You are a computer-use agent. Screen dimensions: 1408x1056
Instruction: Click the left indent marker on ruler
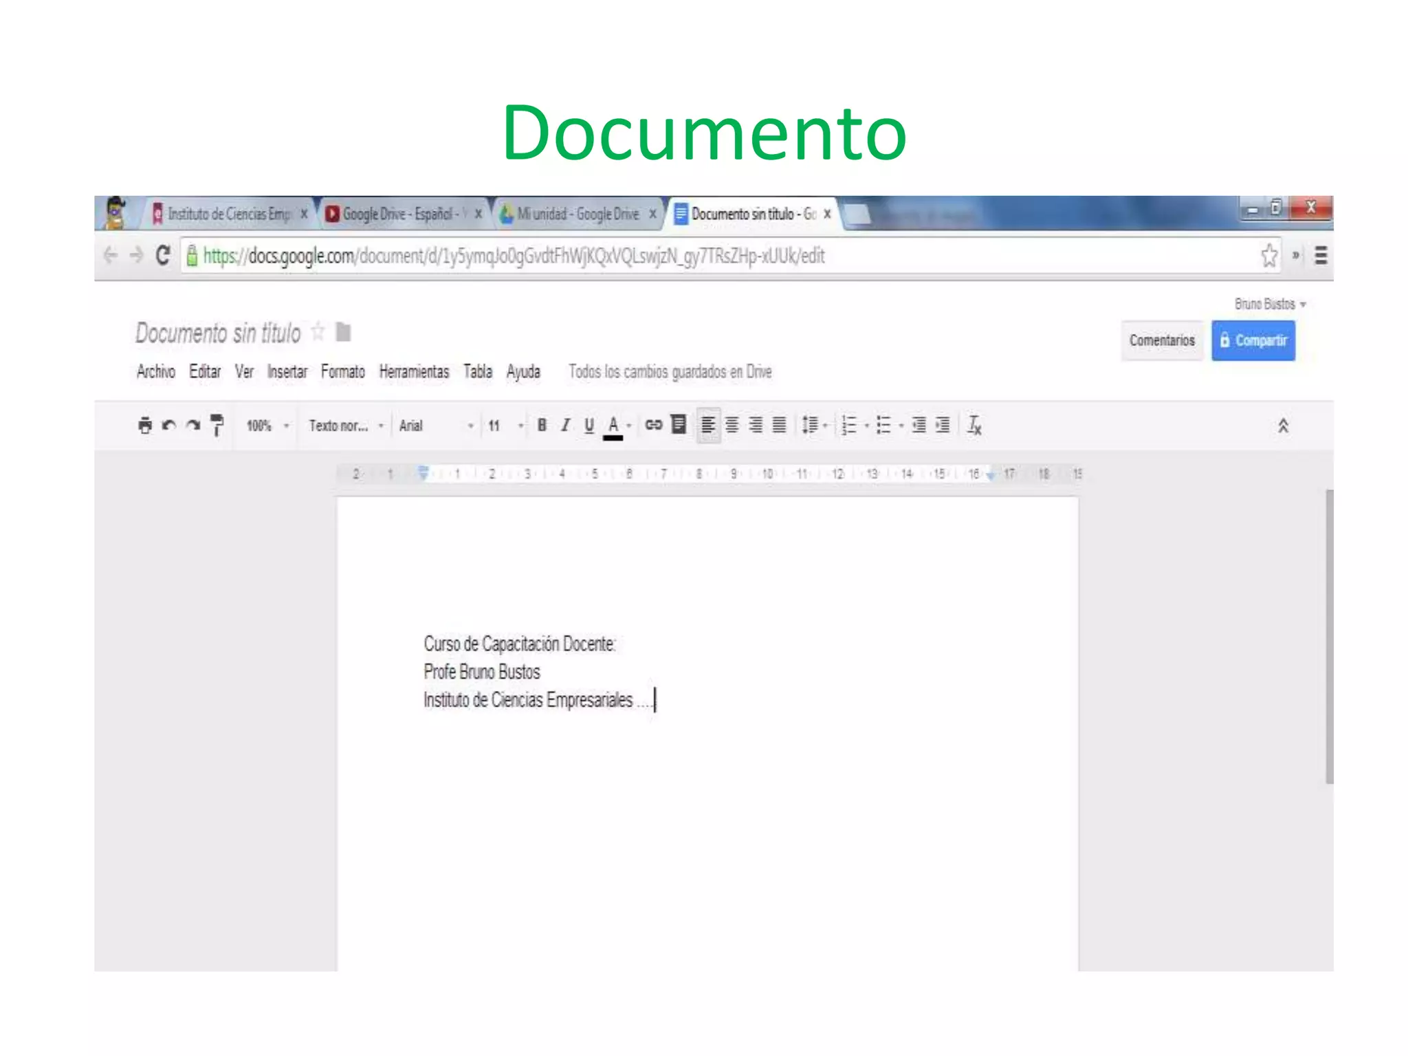[423, 473]
